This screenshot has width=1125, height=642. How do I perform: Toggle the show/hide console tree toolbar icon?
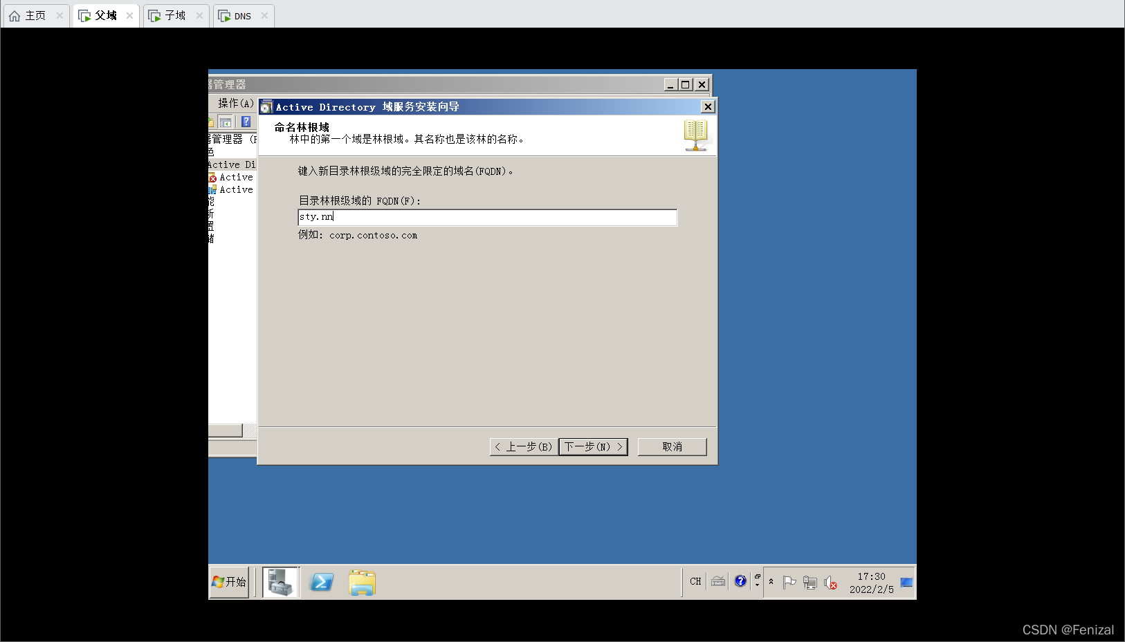click(226, 122)
